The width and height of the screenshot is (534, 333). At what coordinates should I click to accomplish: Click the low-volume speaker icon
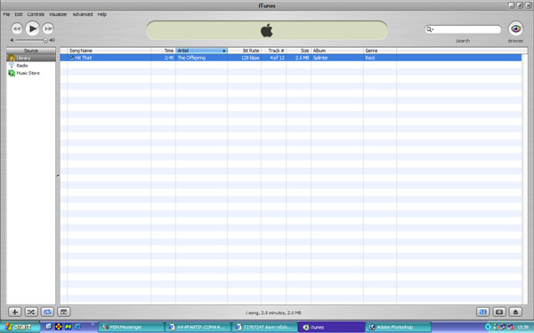(x=12, y=40)
